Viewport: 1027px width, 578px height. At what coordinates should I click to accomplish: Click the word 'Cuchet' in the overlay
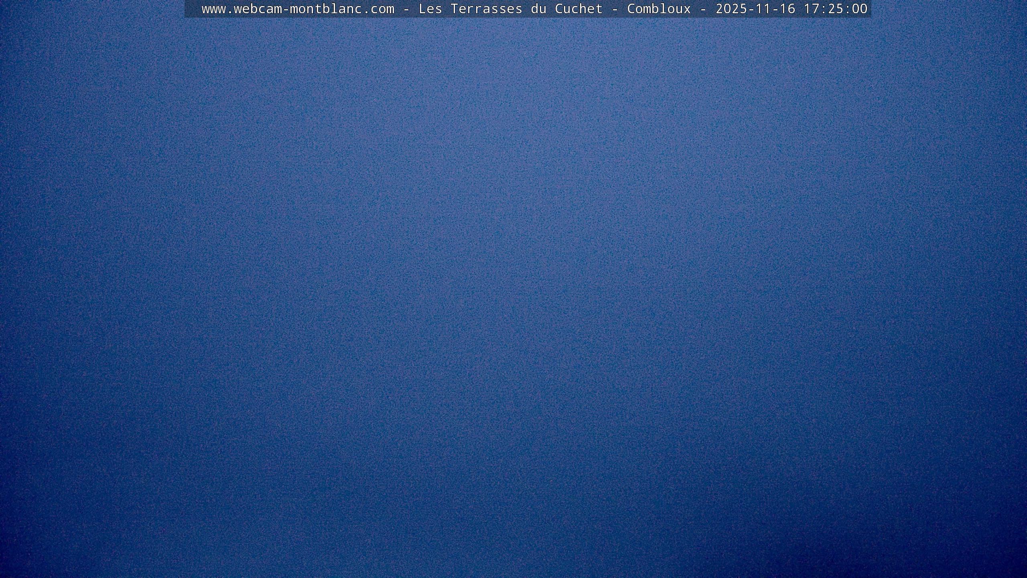coord(578,9)
